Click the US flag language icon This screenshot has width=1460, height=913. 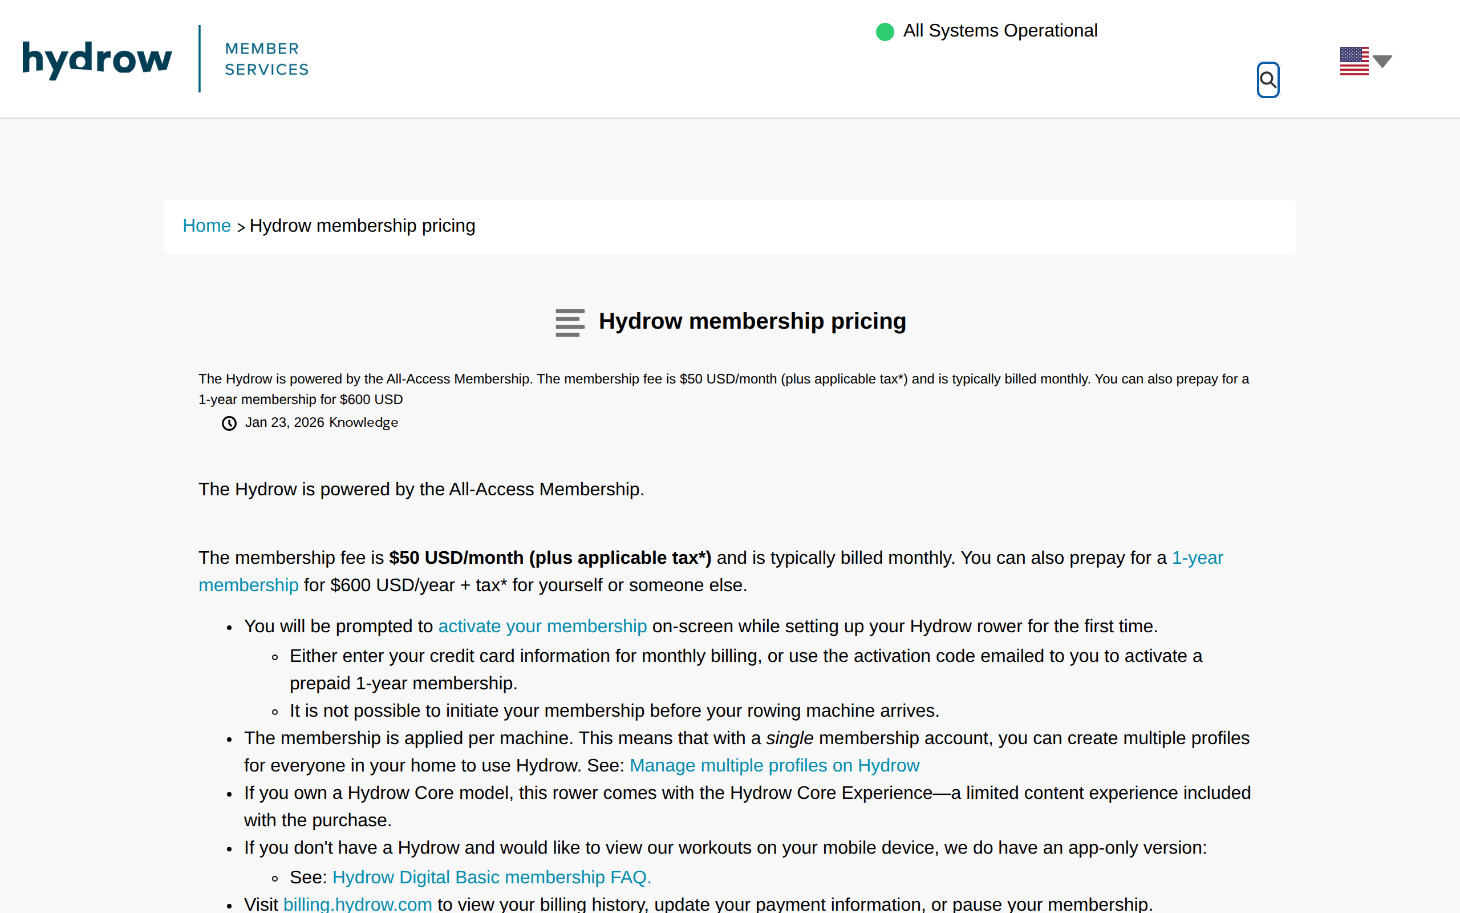click(x=1354, y=61)
